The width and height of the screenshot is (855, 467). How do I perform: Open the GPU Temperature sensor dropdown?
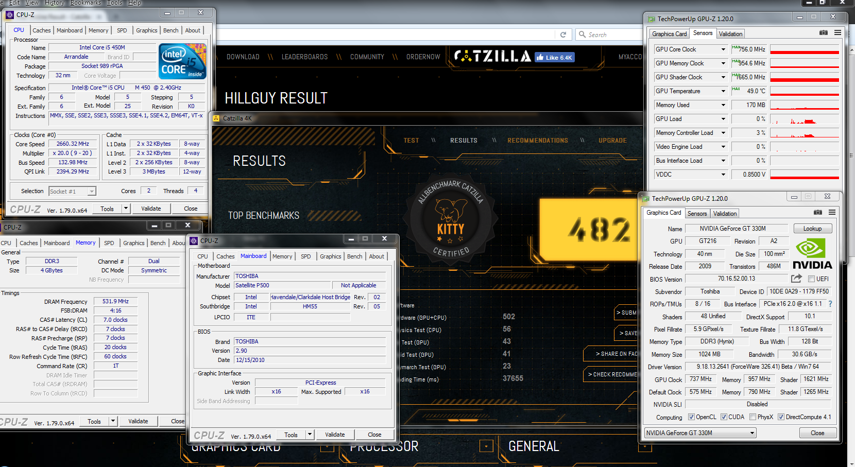tap(723, 91)
